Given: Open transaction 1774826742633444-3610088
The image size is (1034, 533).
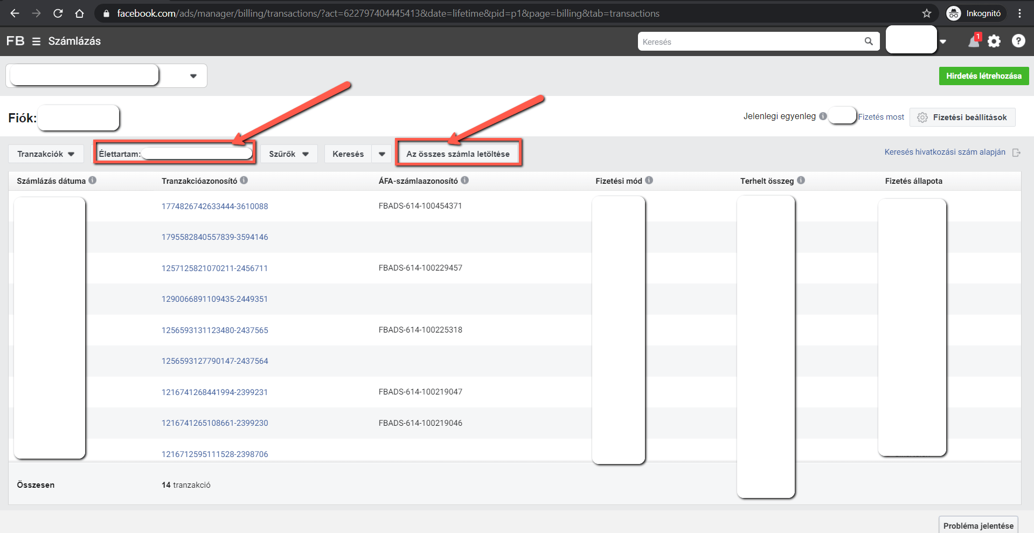Looking at the screenshot, I should tap(214, 206).
